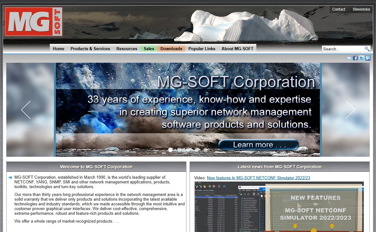
Task: Click the email envelope icon
Action: 349,58
